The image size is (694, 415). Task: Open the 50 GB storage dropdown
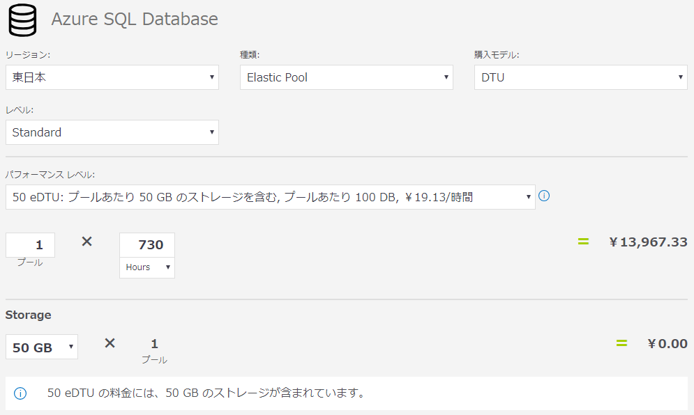click(42, 347)
